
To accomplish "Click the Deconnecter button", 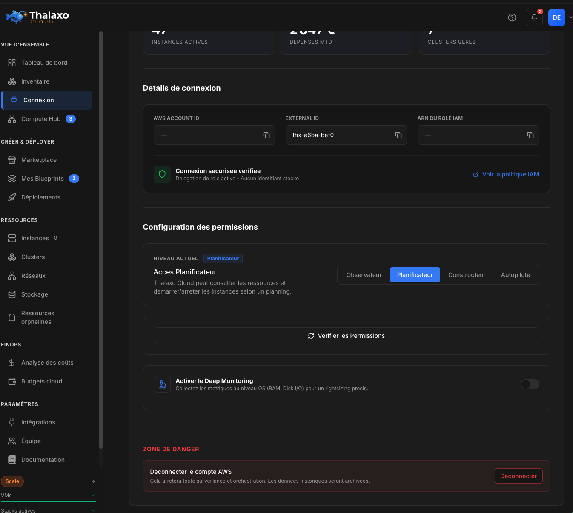I will 519,476.
